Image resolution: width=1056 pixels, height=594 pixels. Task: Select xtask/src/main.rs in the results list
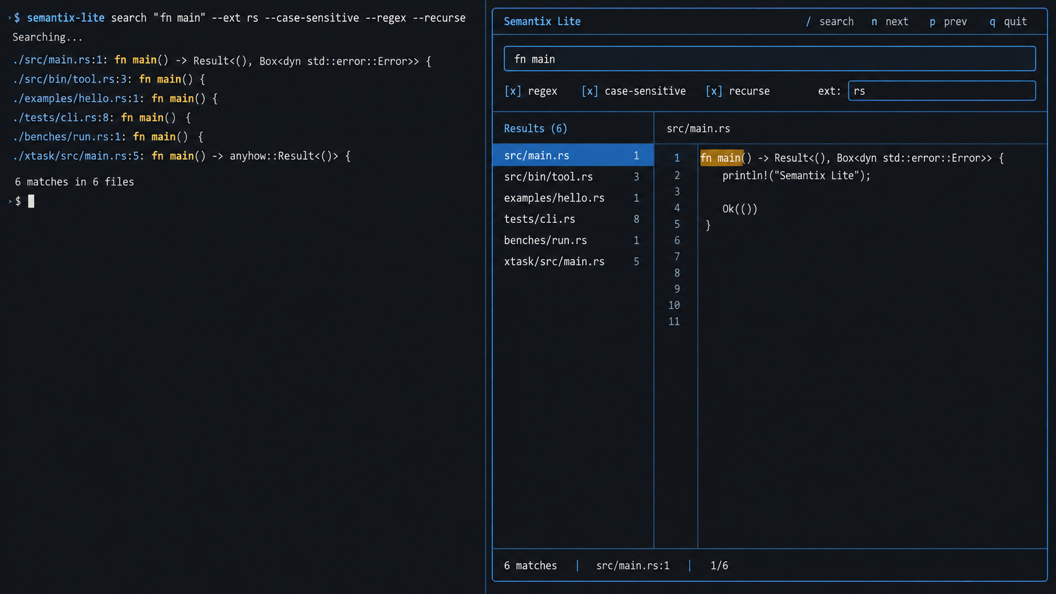click(572, 261)
